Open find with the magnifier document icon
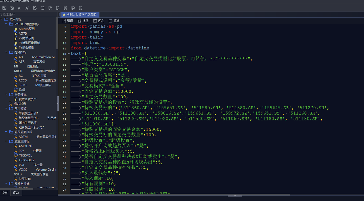364x201 pixels. (x=50, y=8)
